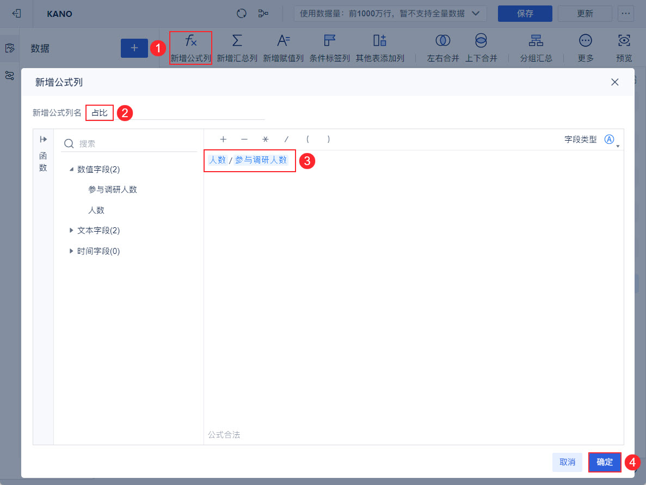This screenshot has width=646, height=485.
Task: Click the 确定 confirm button
Action: [605, 462]
